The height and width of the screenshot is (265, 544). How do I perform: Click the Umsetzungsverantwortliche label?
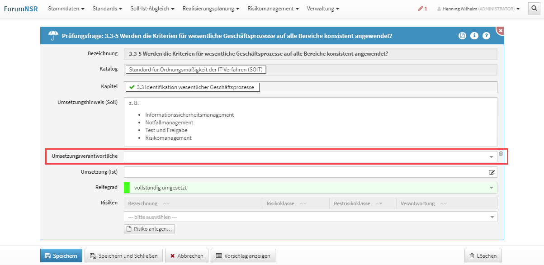coord(85,156)
